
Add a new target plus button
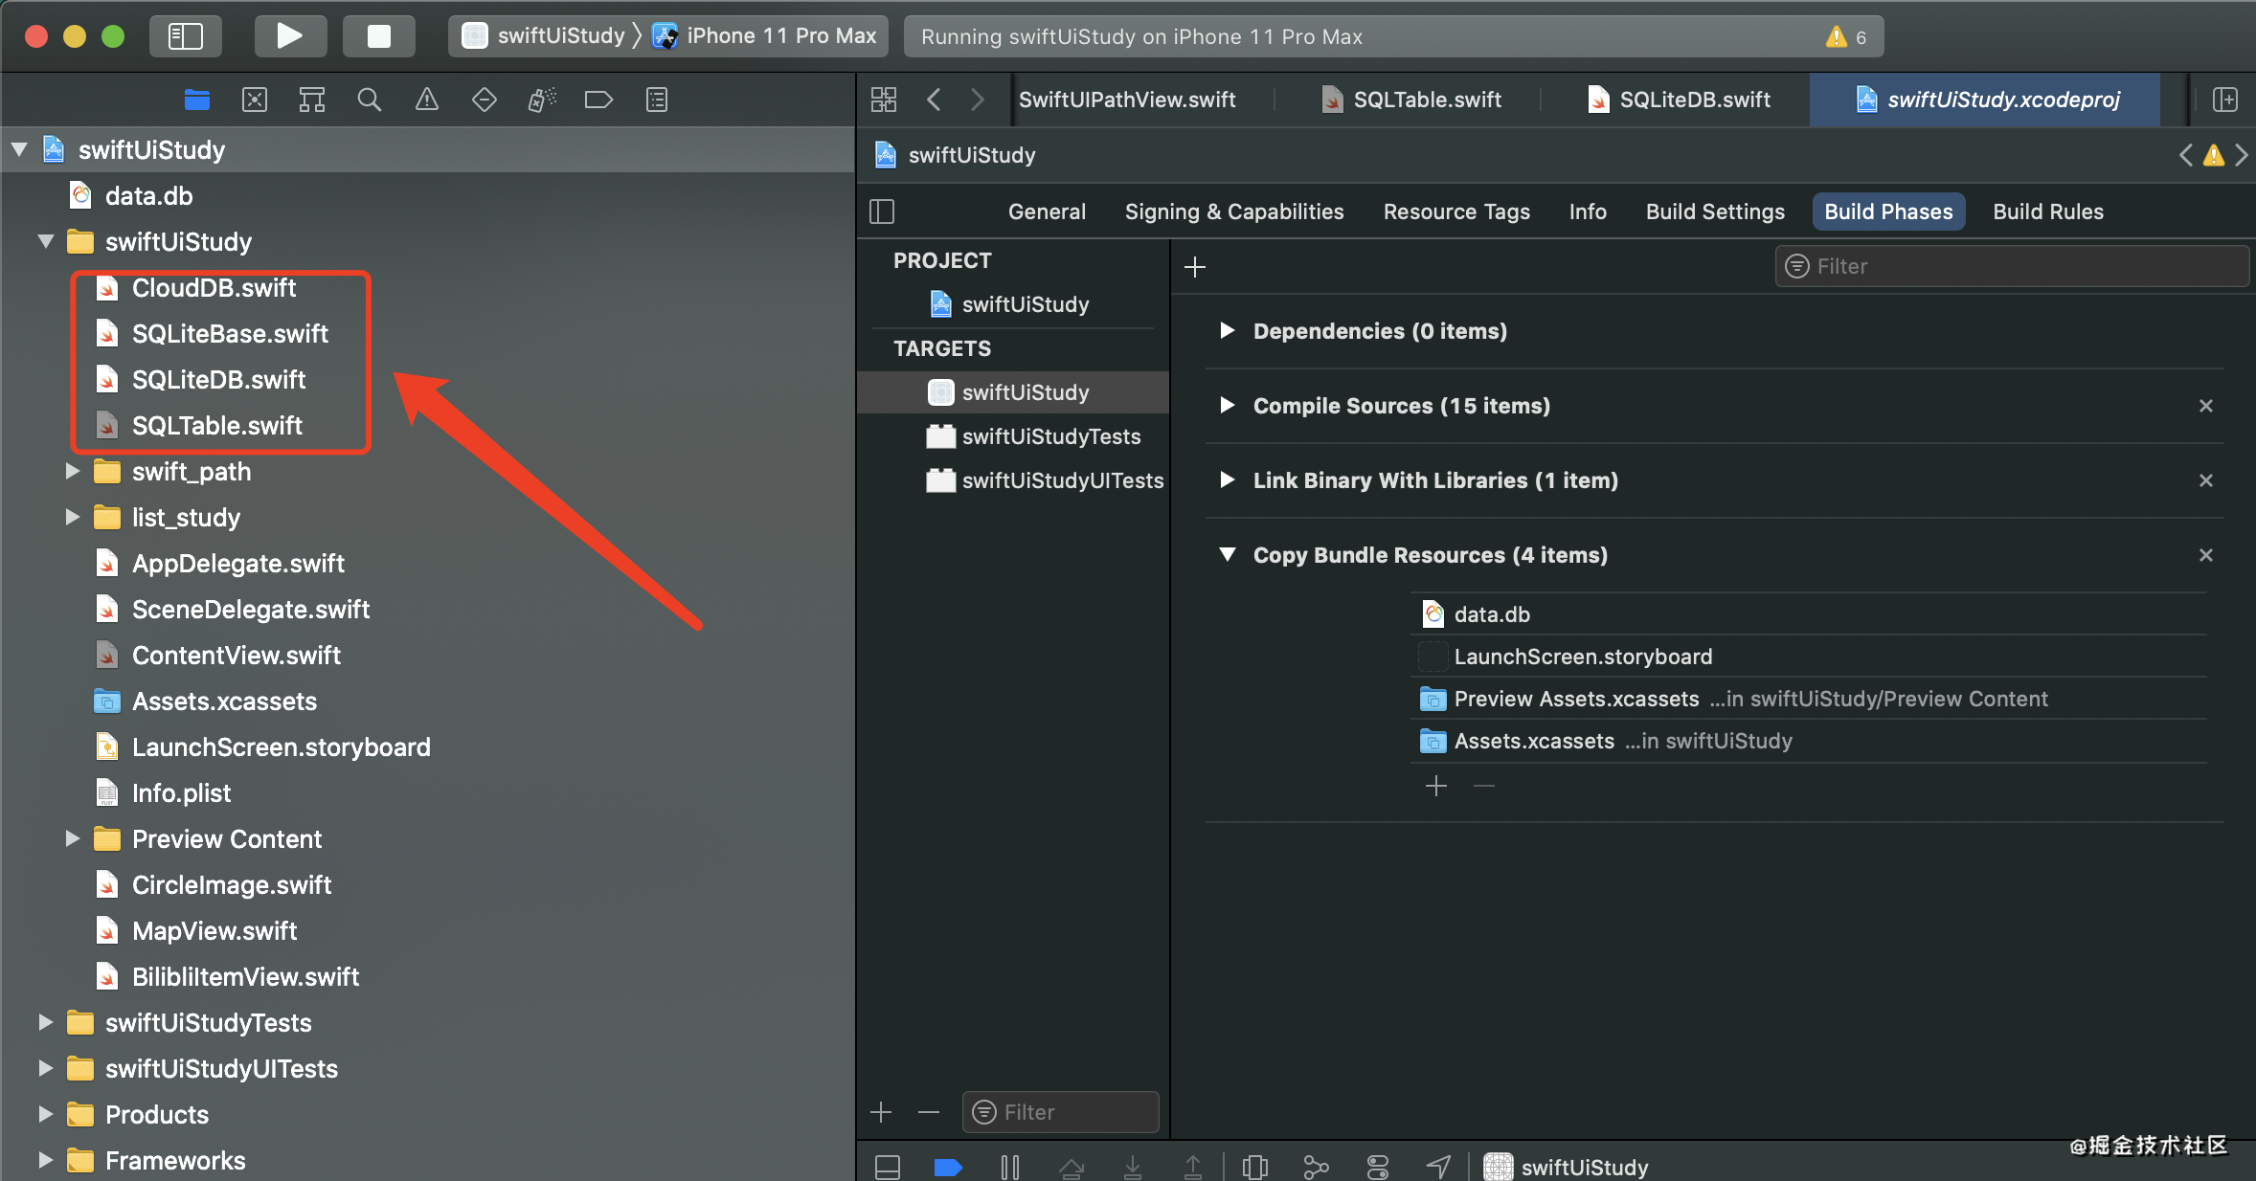point(881,1112)
